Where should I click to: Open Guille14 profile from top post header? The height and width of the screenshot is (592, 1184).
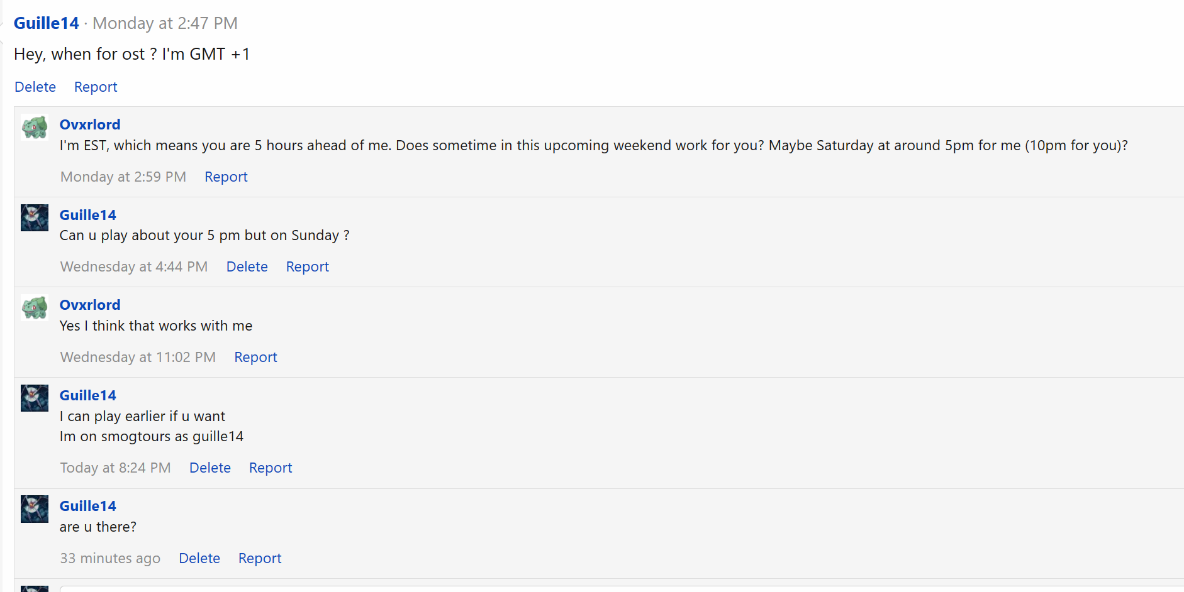46,23
